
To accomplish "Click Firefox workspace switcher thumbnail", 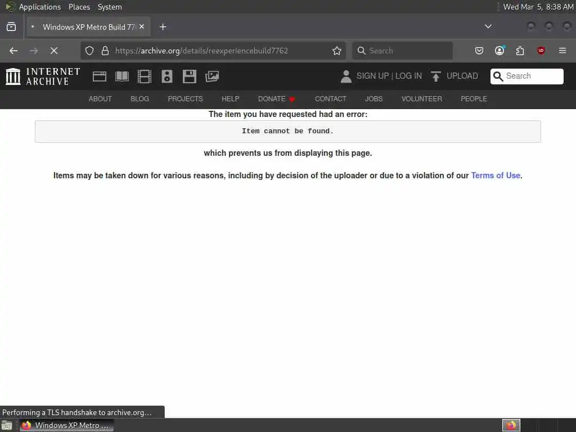I will [x=511, y=425].
